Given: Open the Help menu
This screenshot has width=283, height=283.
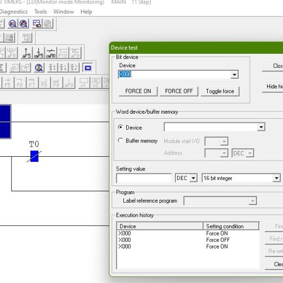Looking at the screenshot, I should [86, 12].
